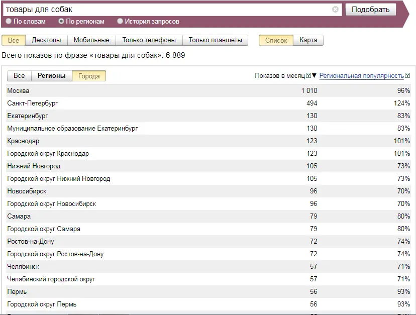
Task: Clear the search query with the X icon
Action: coord(335,10)
